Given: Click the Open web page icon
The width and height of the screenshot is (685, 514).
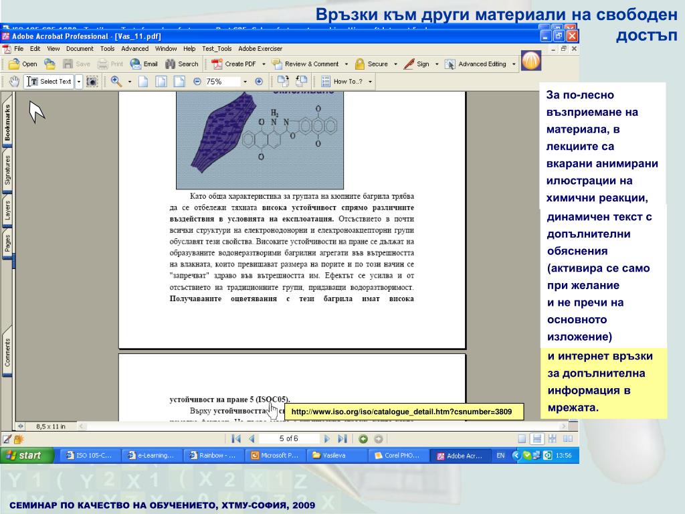Looking at the screenshot, I should [x=50, y=64].
